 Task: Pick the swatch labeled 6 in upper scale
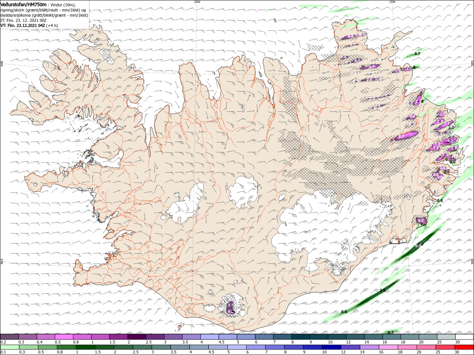point(264,337)
